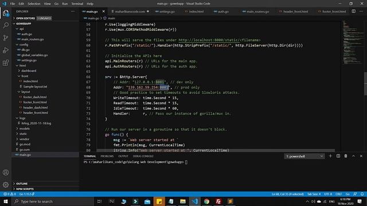
Task: Open the Run and Debug view
Action: click(6, 50)
